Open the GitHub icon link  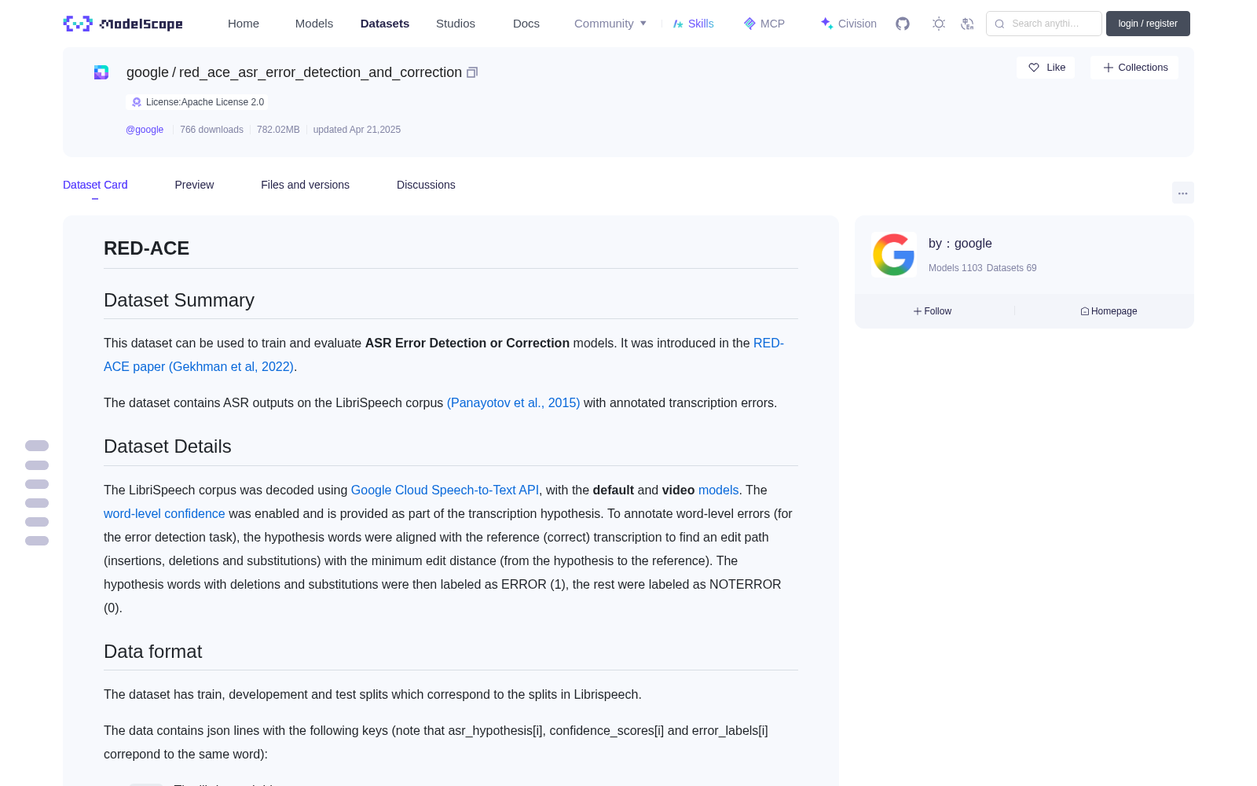tap(903, 24)
